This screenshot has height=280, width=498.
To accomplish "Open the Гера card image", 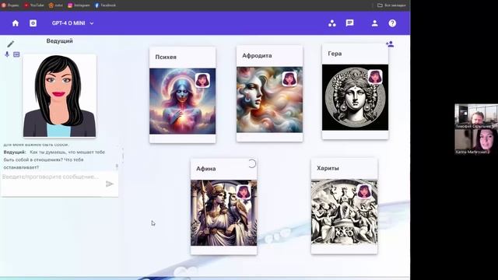I will tap(355, 97).
